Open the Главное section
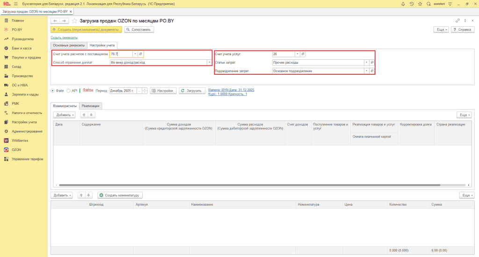Viewport: 479px width, 257px height. coord(18,21)
